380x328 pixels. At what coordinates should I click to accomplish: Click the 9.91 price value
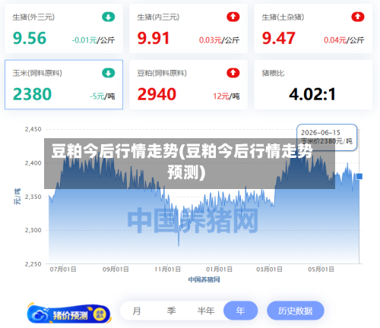[x=154, y=38]
